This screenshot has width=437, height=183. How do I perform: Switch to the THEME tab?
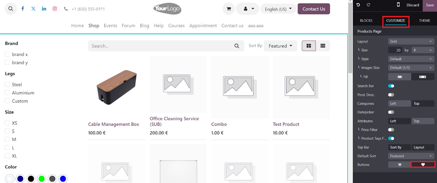(424, 21)
